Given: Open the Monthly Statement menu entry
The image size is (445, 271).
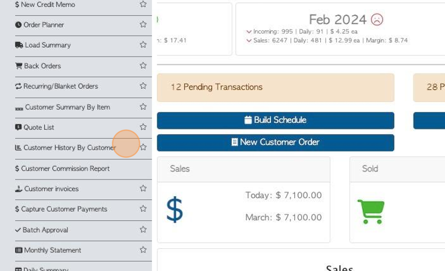Looking at the screenshot, I should click(52, 250).
